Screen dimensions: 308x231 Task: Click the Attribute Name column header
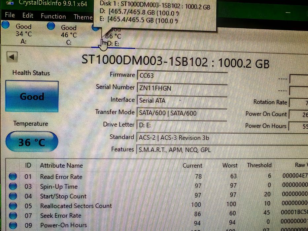coord(61,165)
